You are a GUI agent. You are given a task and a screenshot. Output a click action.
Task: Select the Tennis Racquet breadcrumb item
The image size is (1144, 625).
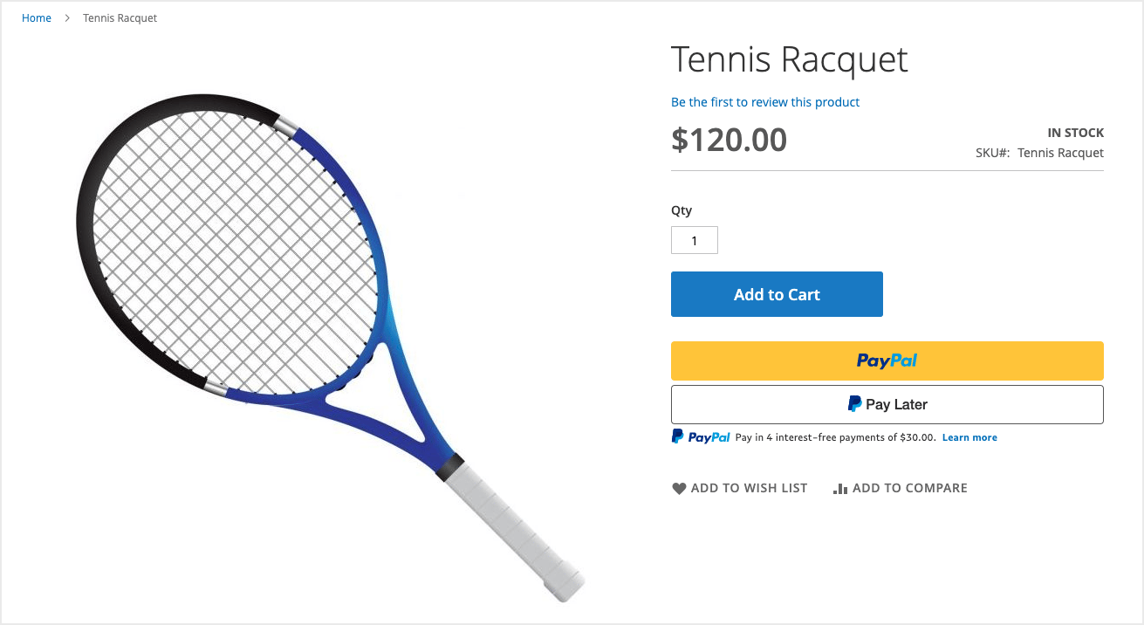coord(120,18)
